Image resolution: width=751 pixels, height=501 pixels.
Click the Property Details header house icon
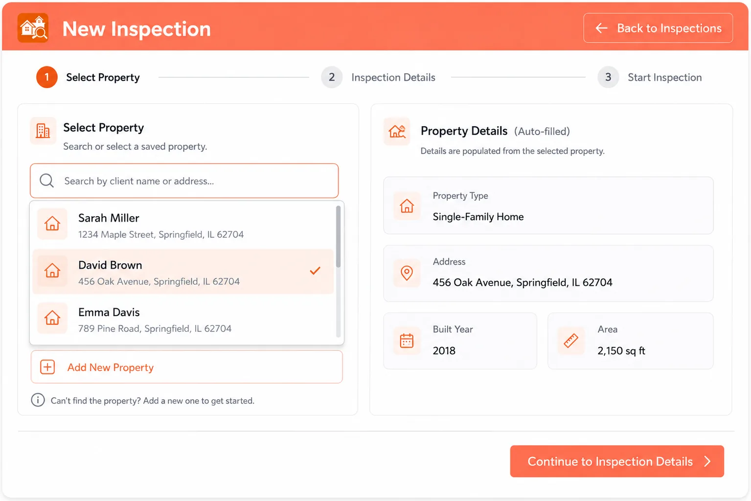tap(397, 131)
